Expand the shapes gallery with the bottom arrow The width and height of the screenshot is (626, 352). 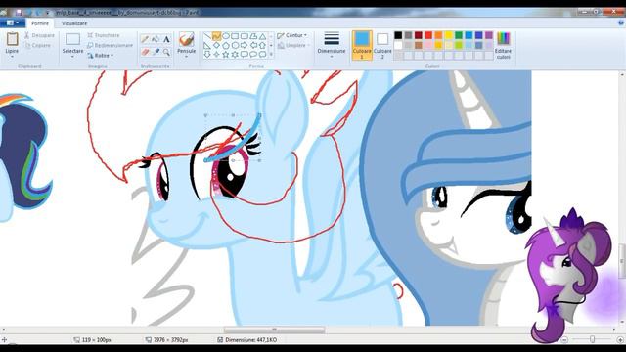tap(271, 55)
